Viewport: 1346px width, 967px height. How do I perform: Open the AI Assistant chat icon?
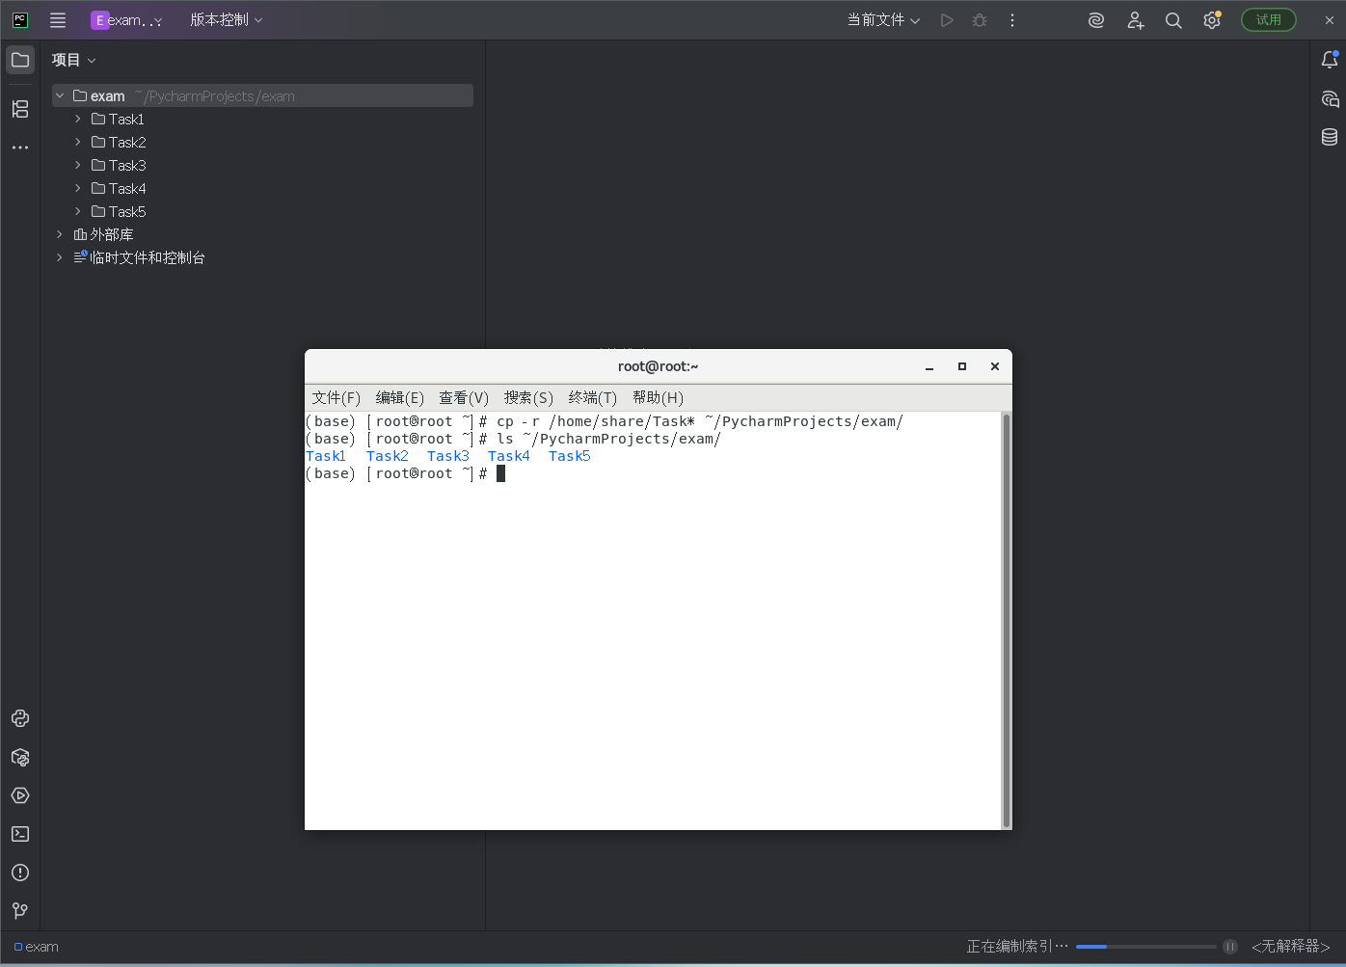point(1330,98)
